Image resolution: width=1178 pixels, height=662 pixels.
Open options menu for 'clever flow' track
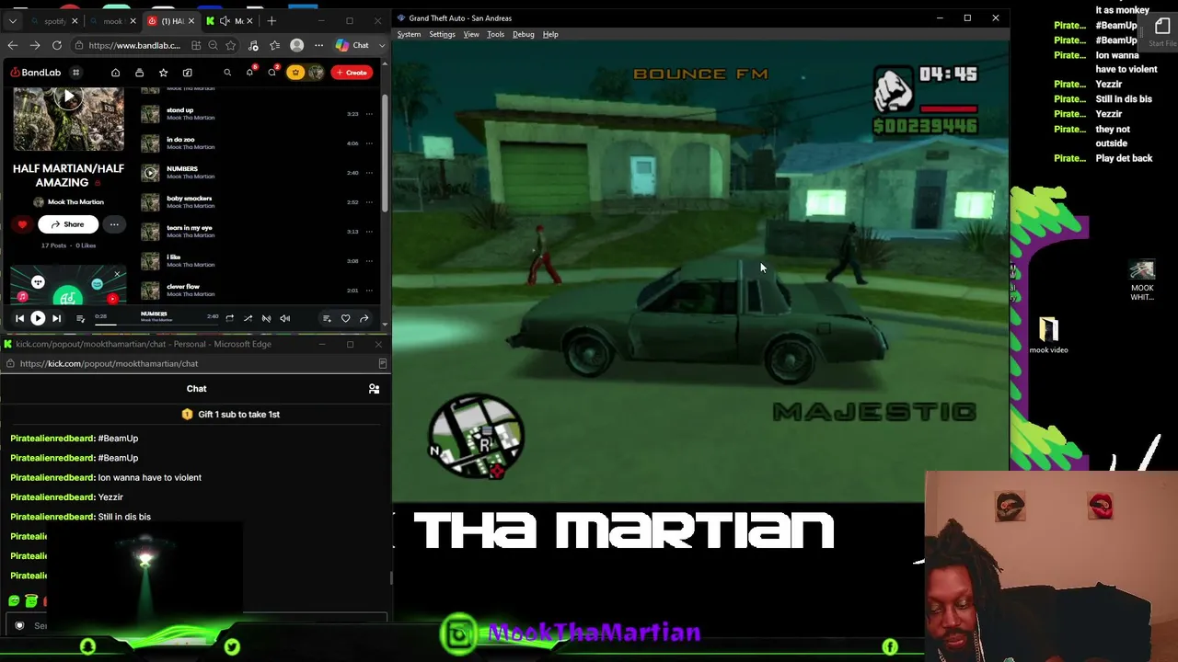369,291
